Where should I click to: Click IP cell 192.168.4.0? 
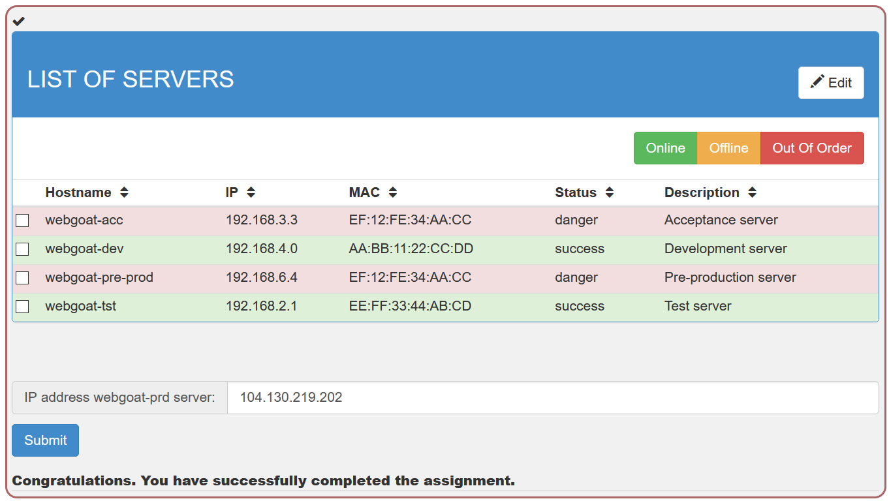click(x=262, y=249)
